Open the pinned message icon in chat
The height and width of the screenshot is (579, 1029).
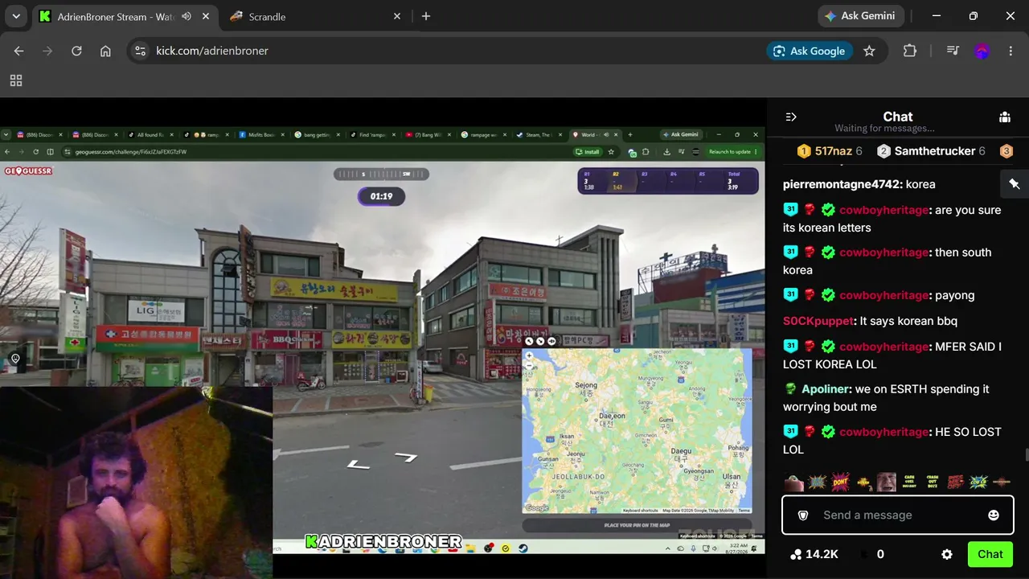(1015, 184)
